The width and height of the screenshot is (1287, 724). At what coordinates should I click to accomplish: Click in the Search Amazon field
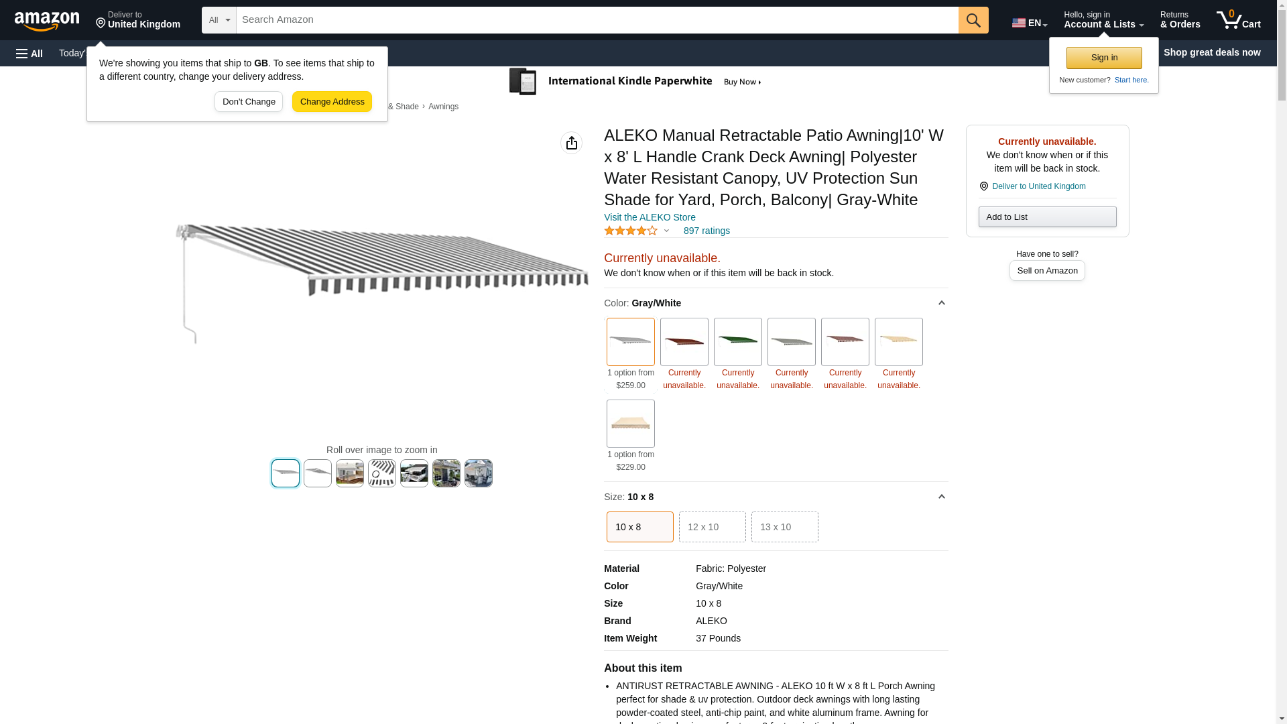(x=597, y=20)
